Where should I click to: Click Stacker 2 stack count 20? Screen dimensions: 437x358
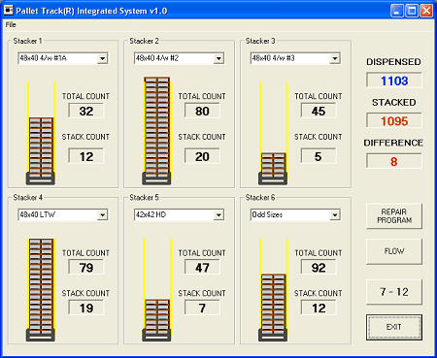[x=202, y=156]
